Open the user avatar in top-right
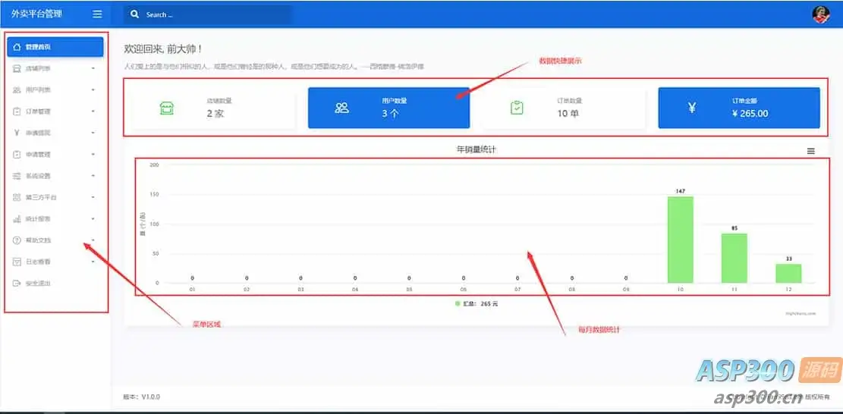Screen dimensions: 843x414 (820, 14)
